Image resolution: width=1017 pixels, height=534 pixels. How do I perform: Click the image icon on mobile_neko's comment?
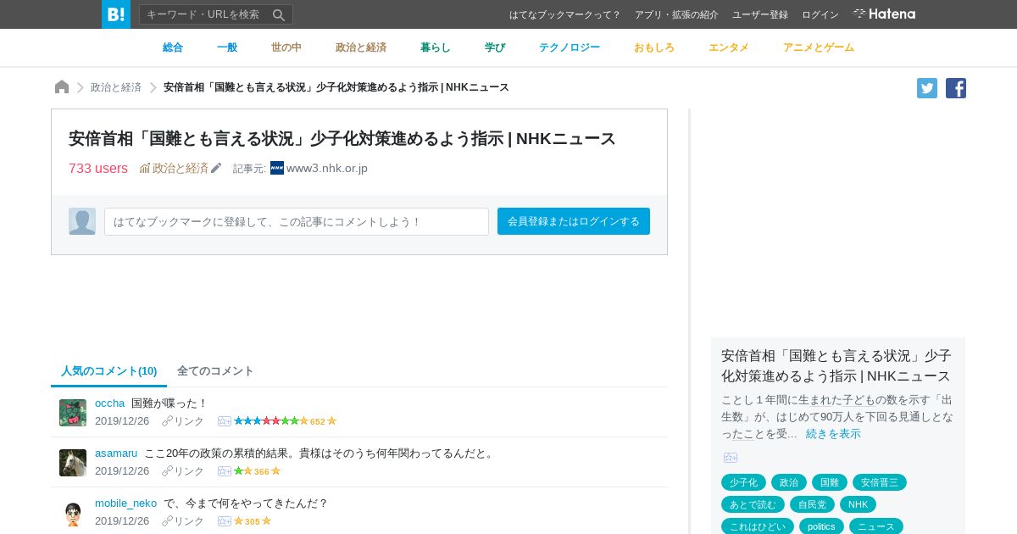pos(225,521)
